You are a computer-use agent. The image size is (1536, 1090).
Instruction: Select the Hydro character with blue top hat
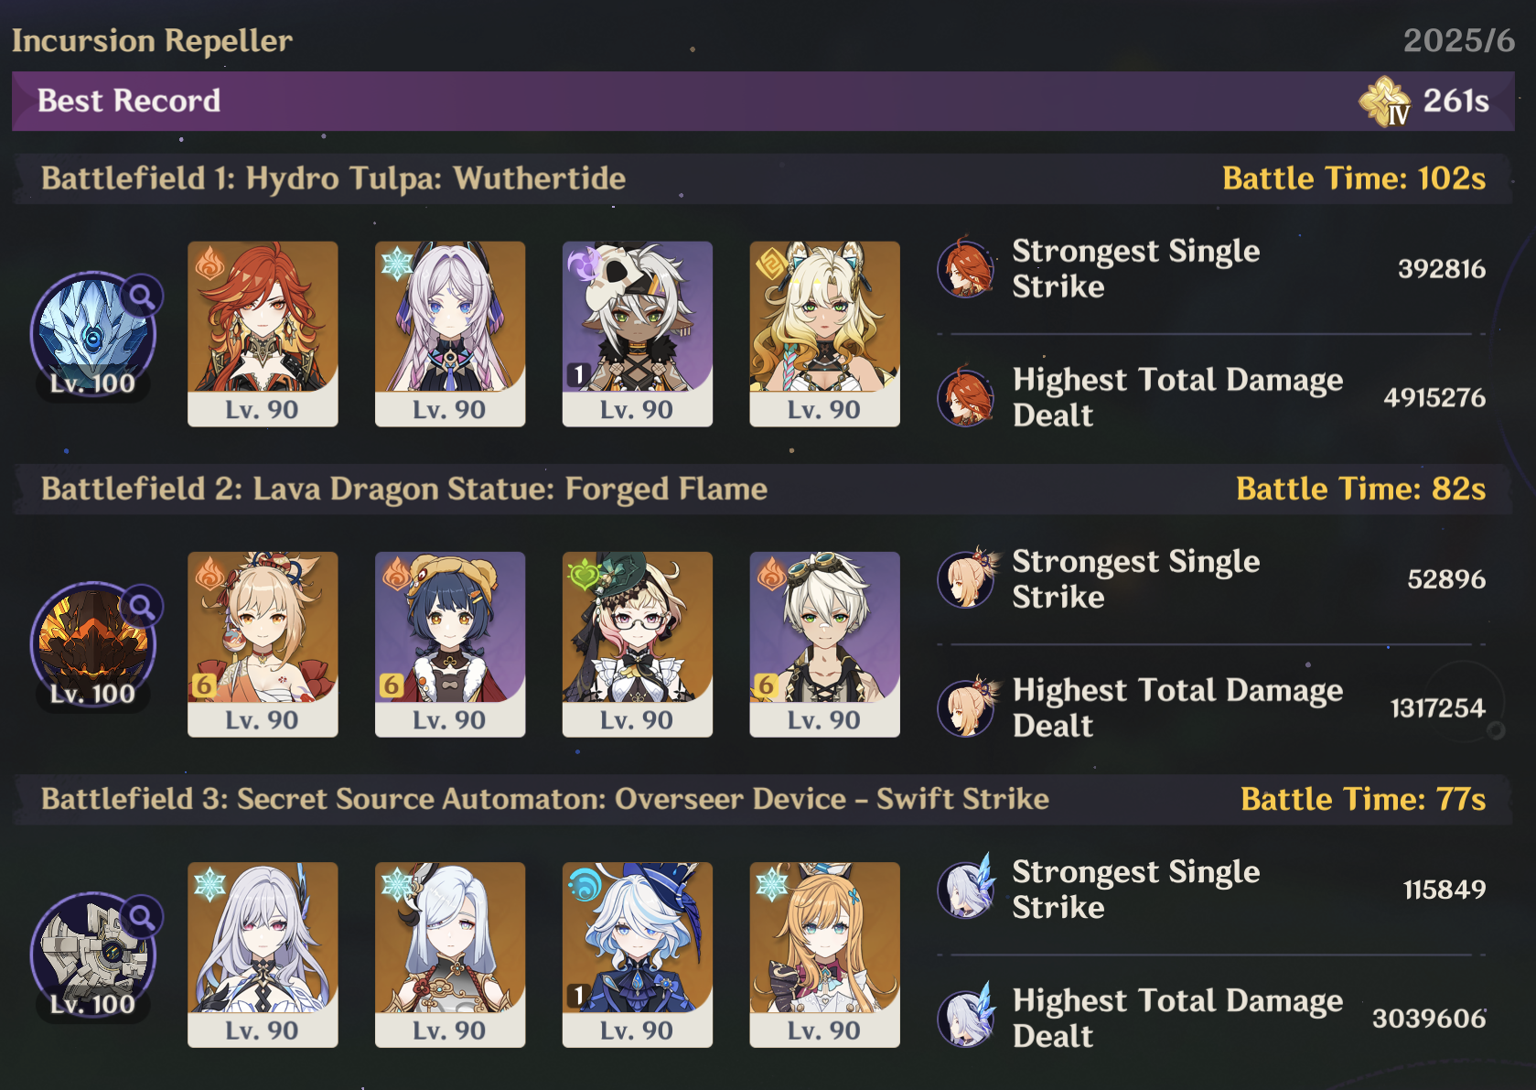[x=638, y=955]
